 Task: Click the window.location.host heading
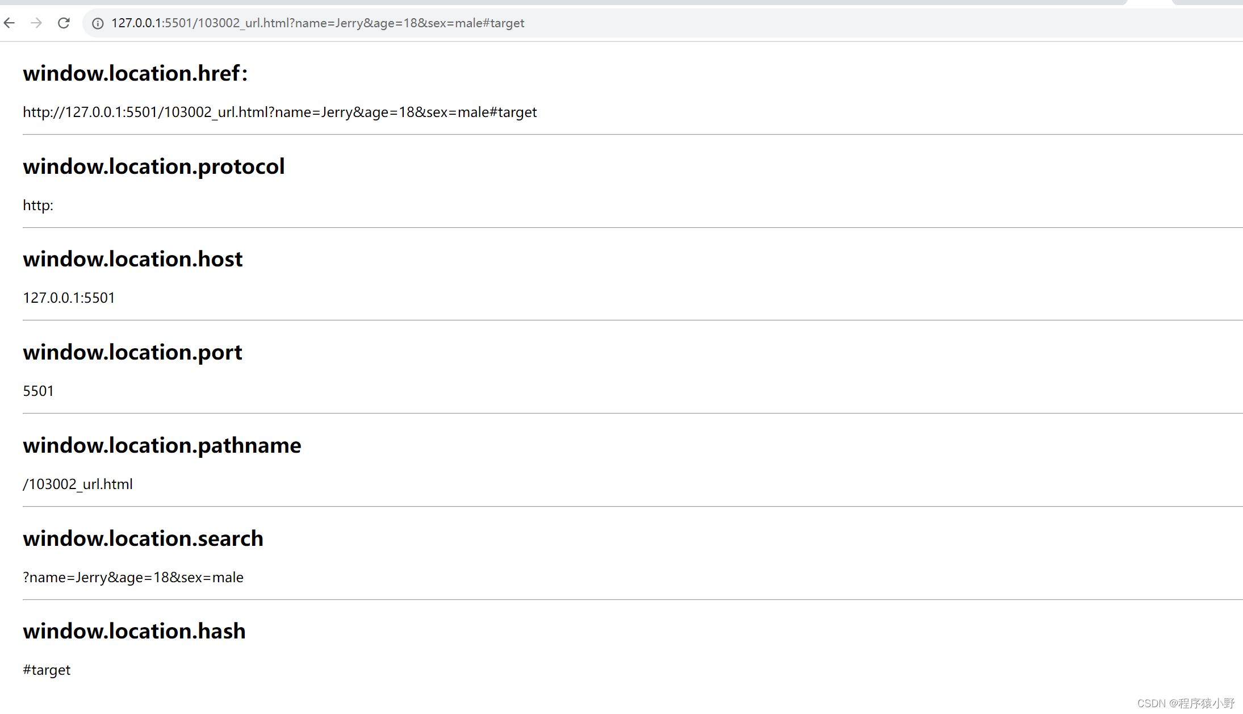[x=132, y=259]
